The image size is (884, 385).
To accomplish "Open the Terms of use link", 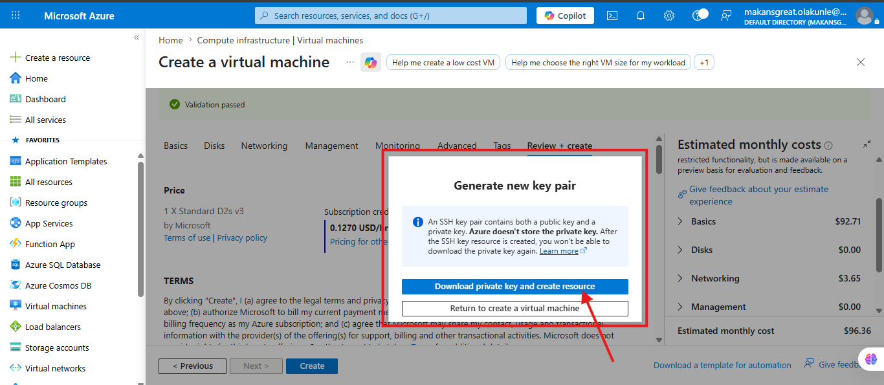I will pos(187,237).
